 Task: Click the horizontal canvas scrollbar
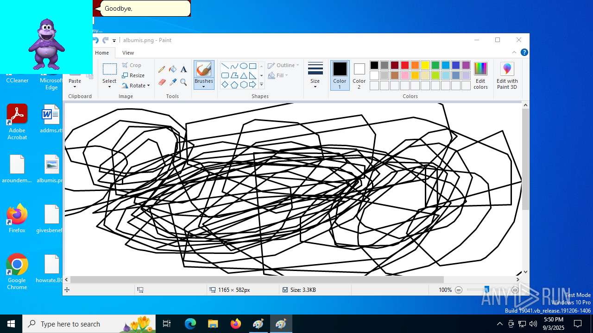[257, 279]
